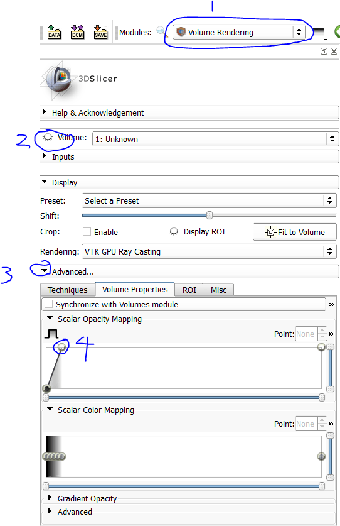Open the 'Select a Preset' dropdown
The image size is (340, 526).
pos(209,200)
